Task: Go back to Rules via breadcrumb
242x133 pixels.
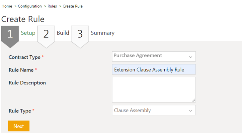Action: (x=51, y=6)
